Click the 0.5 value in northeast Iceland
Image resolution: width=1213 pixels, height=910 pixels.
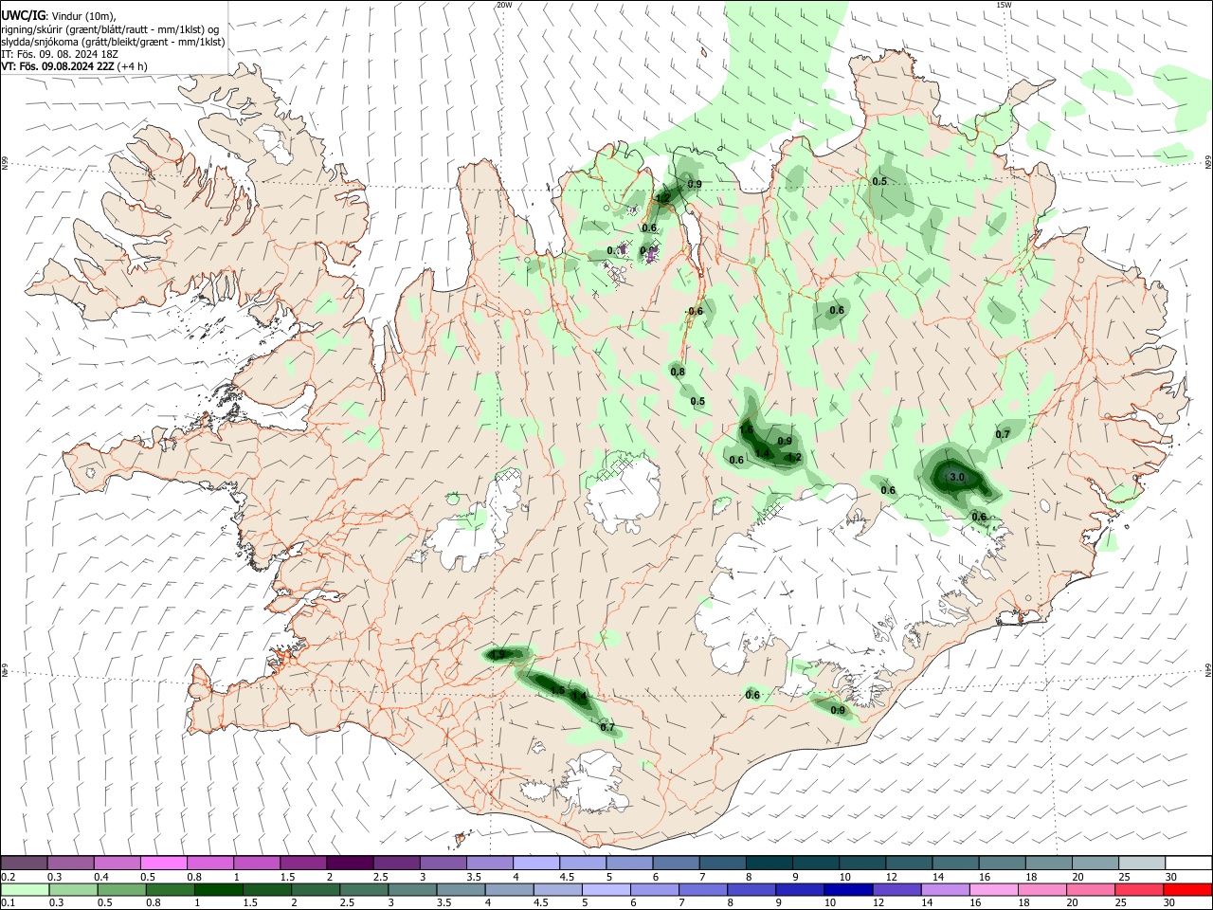(x=879, y=181)
